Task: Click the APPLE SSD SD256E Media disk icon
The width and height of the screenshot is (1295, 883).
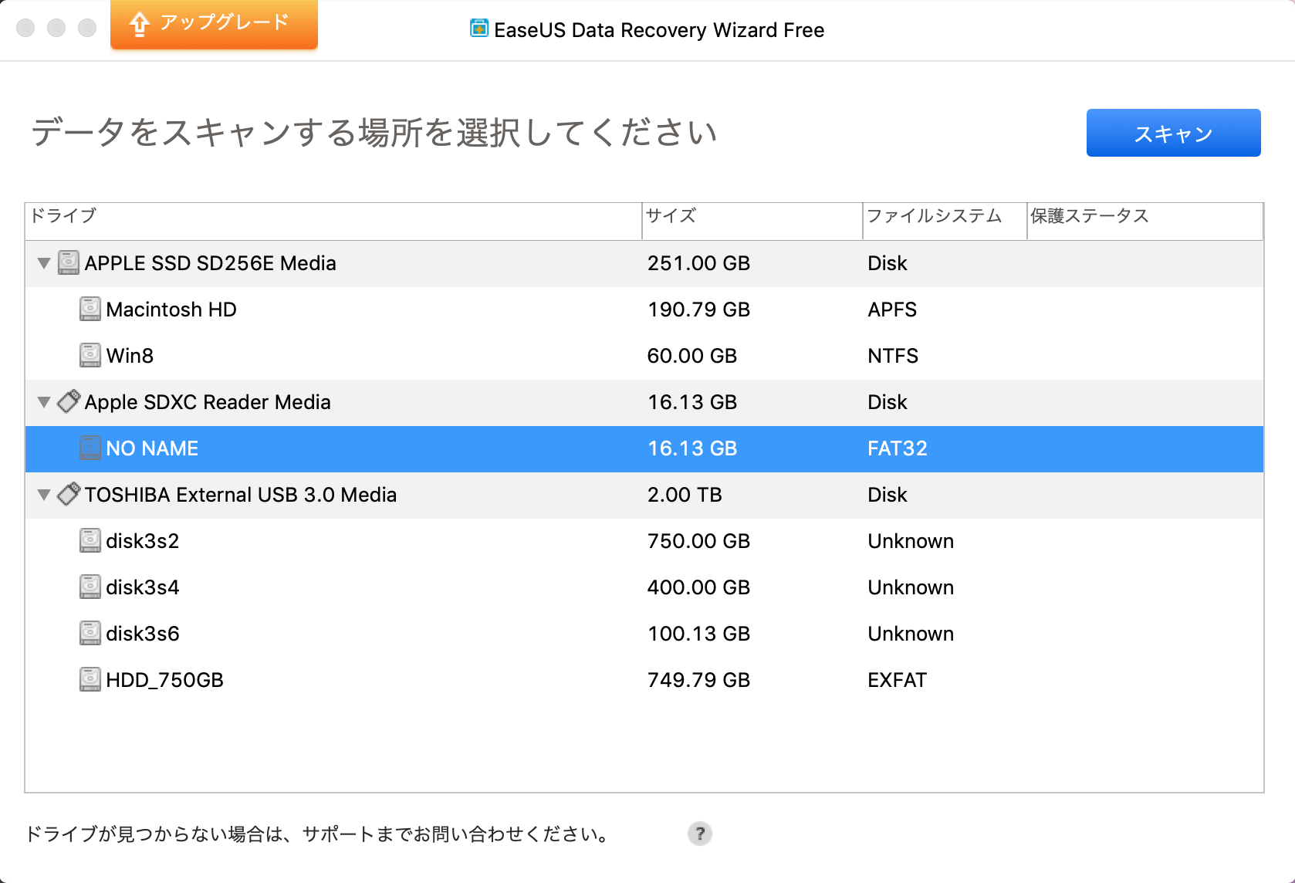Action: coord(69,262)
